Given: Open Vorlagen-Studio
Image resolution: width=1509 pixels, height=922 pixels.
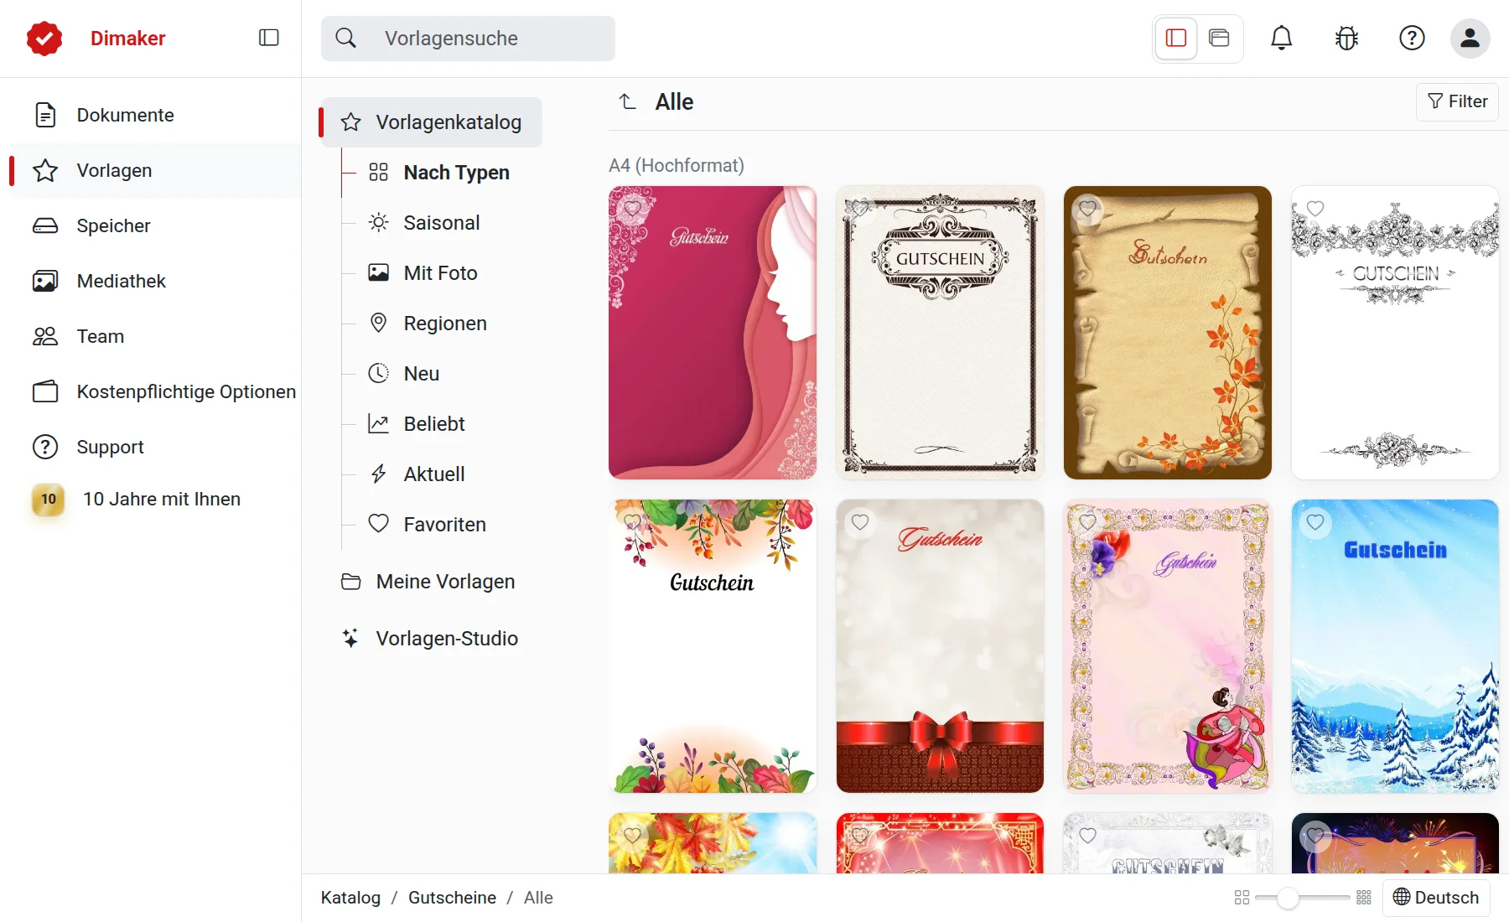Looking at the screenshot, I should [432, 639].
